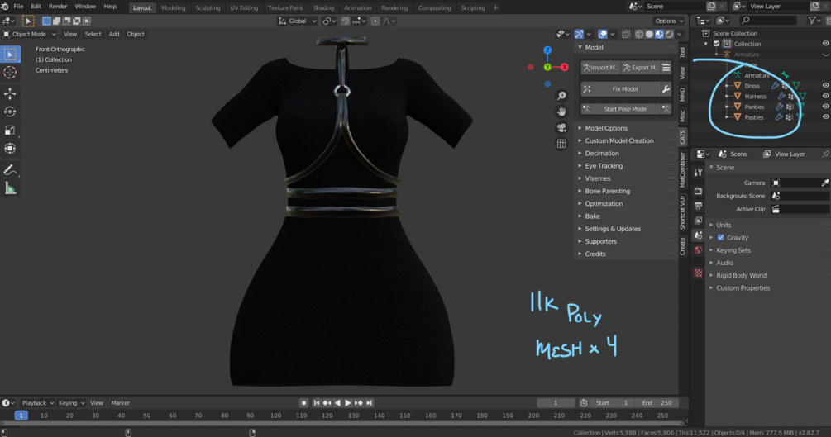The width and height of the screenshot is (831, 437).
Task: Switch to the Shading workspace tab
Action: [323, 7]
